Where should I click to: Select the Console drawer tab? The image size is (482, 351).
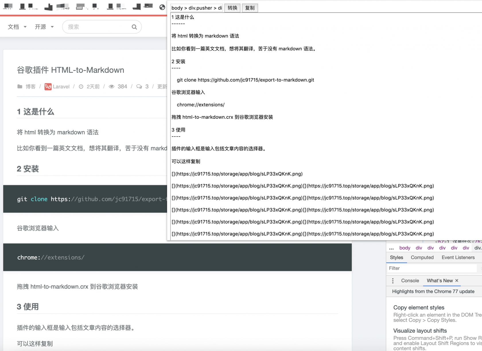410,281
